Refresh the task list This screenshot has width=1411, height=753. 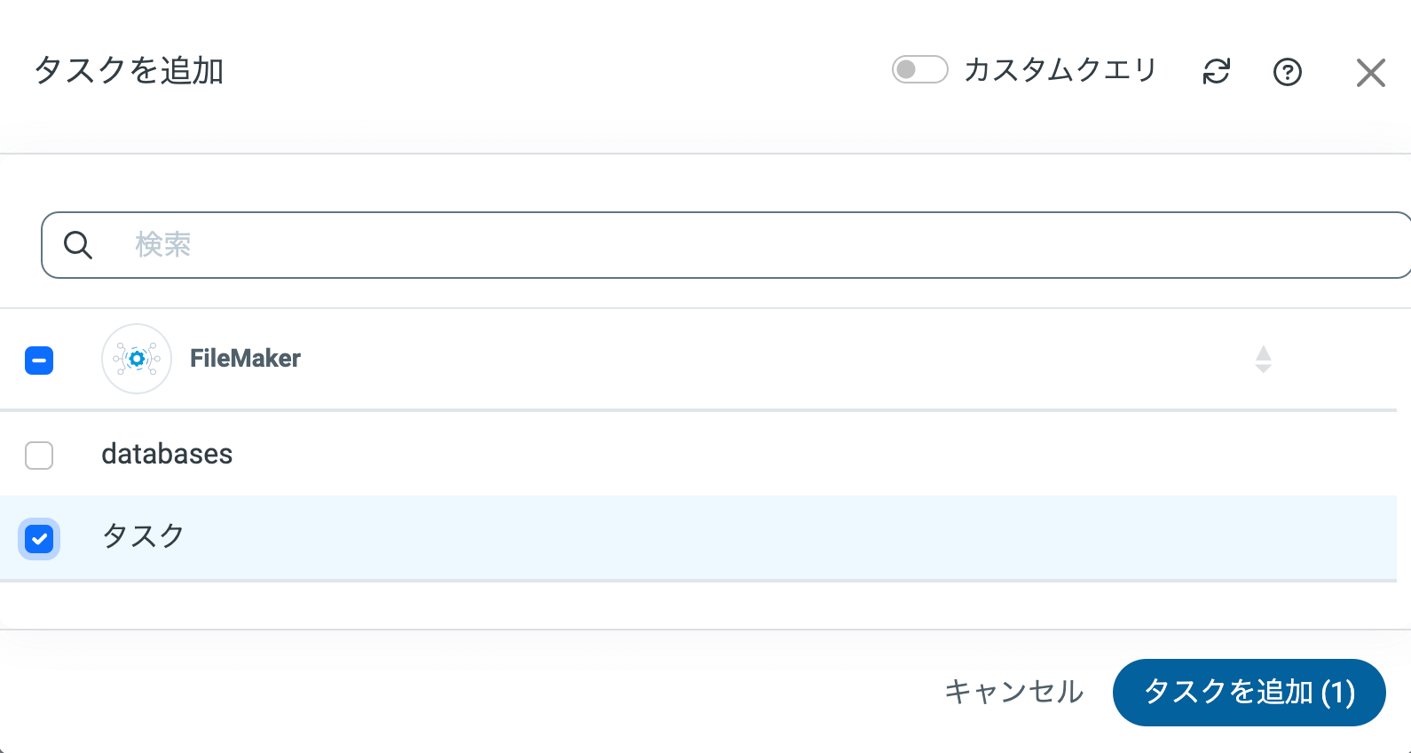(1216, 71)
